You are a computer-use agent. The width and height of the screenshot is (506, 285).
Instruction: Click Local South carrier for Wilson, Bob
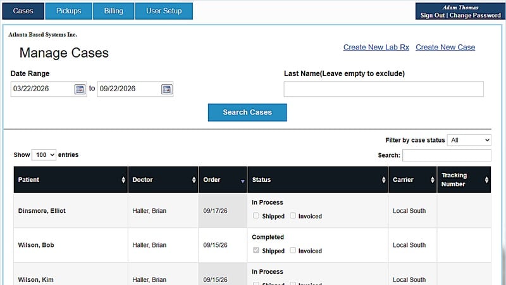click(x=409, y=245)
